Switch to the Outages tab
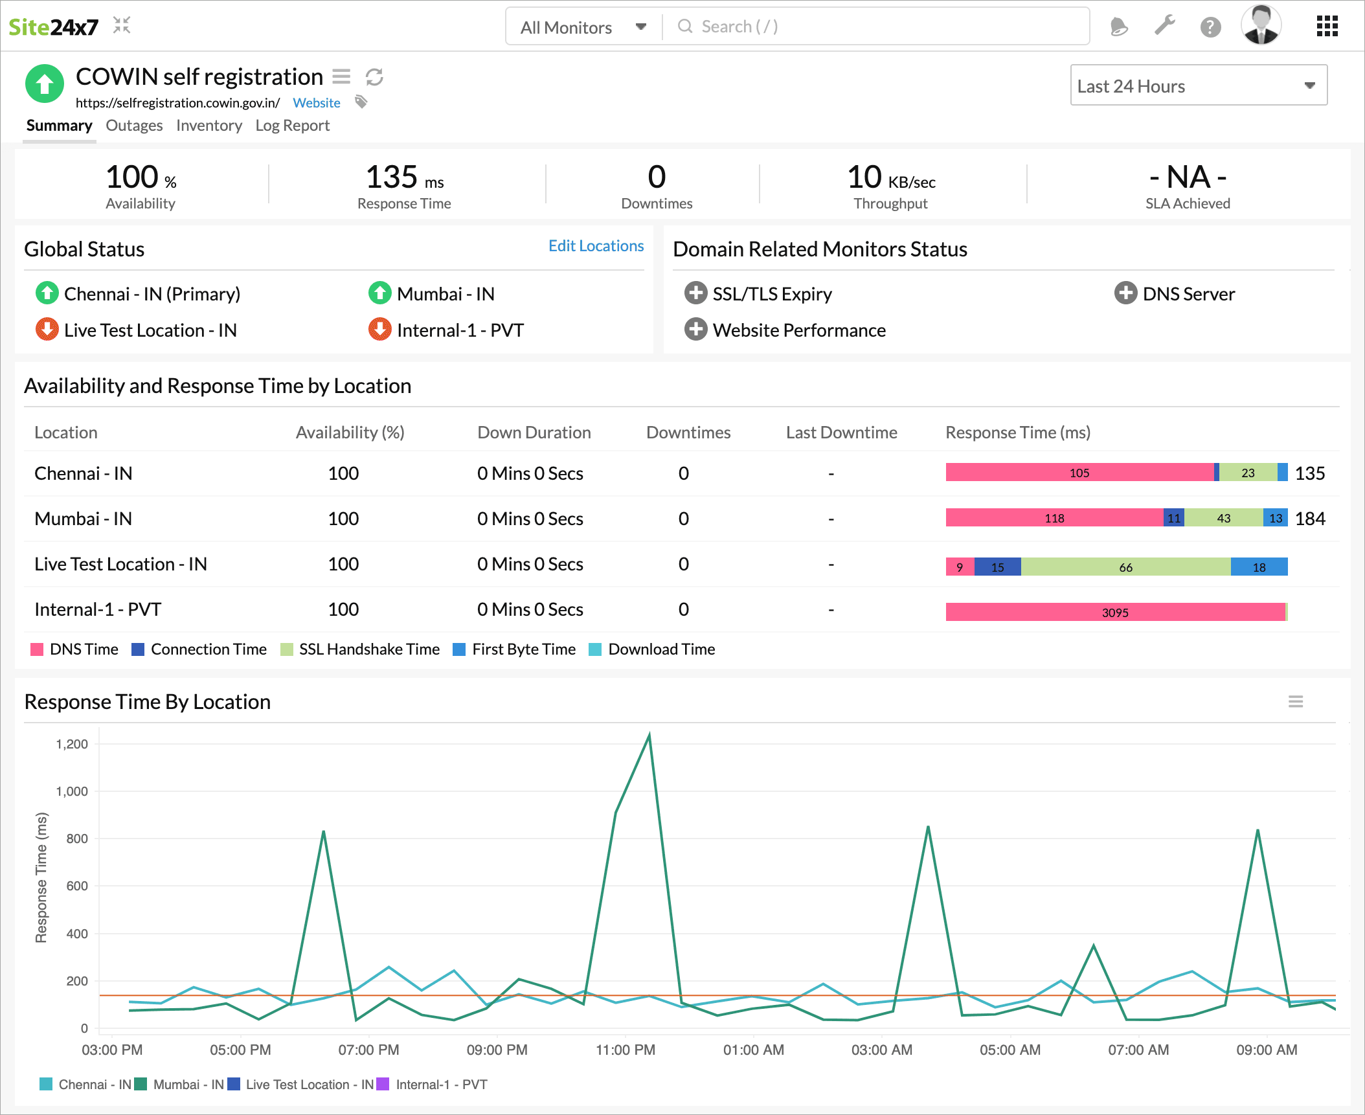The width and height of the screenshot is (1365, 1115). [134, 126]
